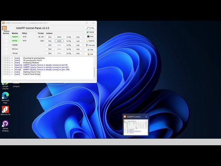
Task: Click the Apache module label
Action: [15, 37]
